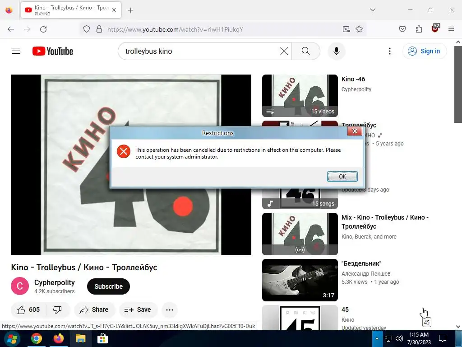The height and width of the screenshot is (347, 462).
Task: Close the Restrictions dialog with the red X
Action: [x=355, y=131]
